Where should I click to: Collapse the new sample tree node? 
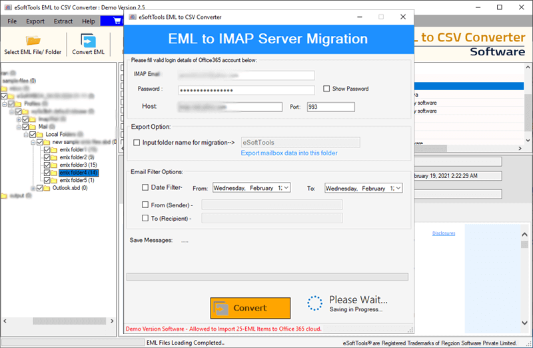click(33, 142)
